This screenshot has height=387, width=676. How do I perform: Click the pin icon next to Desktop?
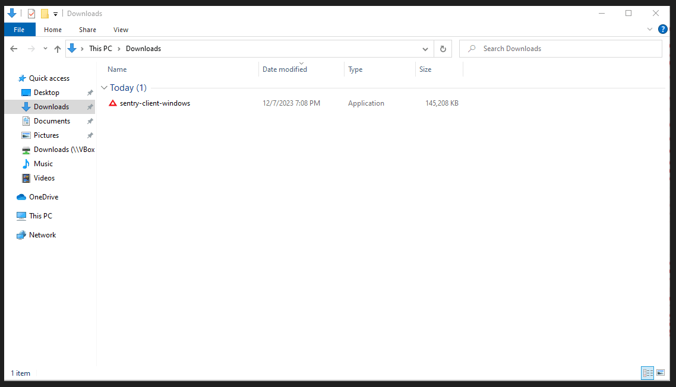click(90, 93)
